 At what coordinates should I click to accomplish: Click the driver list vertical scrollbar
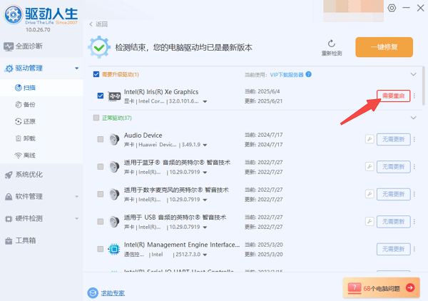click(423, 86)
